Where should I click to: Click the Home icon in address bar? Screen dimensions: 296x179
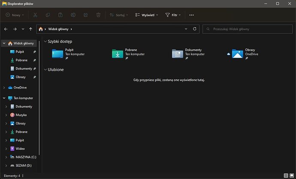point(41,29)
